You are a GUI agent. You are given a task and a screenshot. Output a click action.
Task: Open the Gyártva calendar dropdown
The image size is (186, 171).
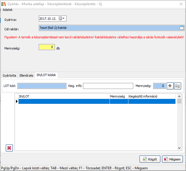pos(62,19)
